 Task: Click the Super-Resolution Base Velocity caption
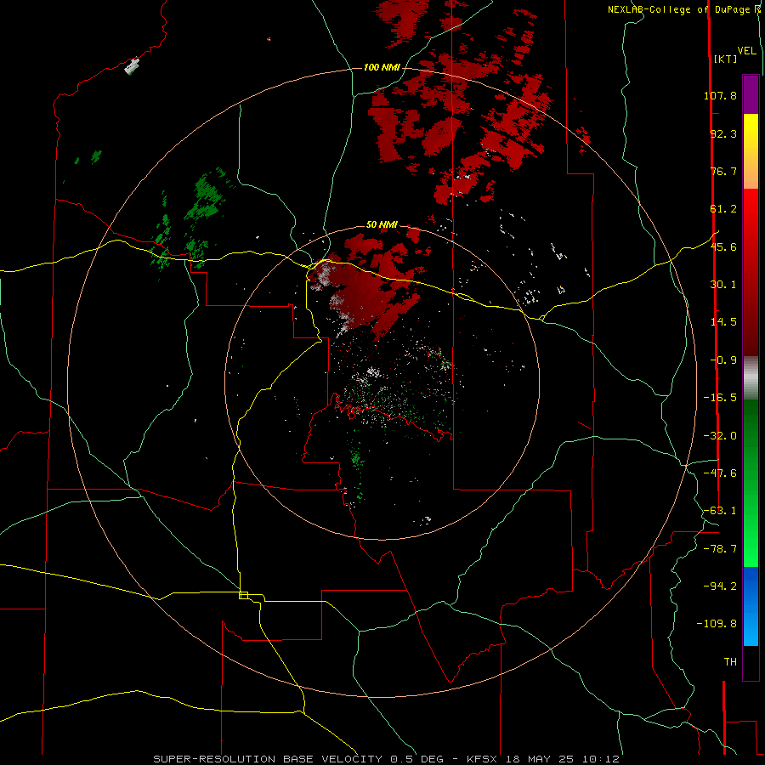tap(386, 759)
